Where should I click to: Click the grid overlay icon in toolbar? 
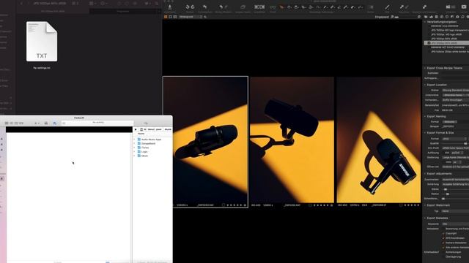tap(371, 7)
